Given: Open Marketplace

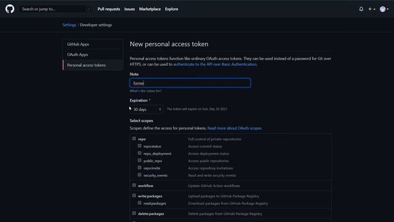Looking at the screenshot, I should [x=150, y=9].
